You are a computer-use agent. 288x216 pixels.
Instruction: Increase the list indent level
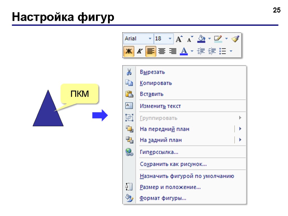coord(212,51)
